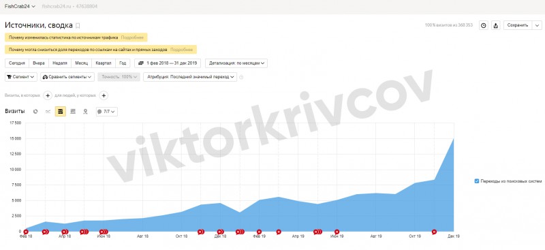
Task: Open the Атрибуция: Последний значимый переход dropdown
Action: (190, 77)
